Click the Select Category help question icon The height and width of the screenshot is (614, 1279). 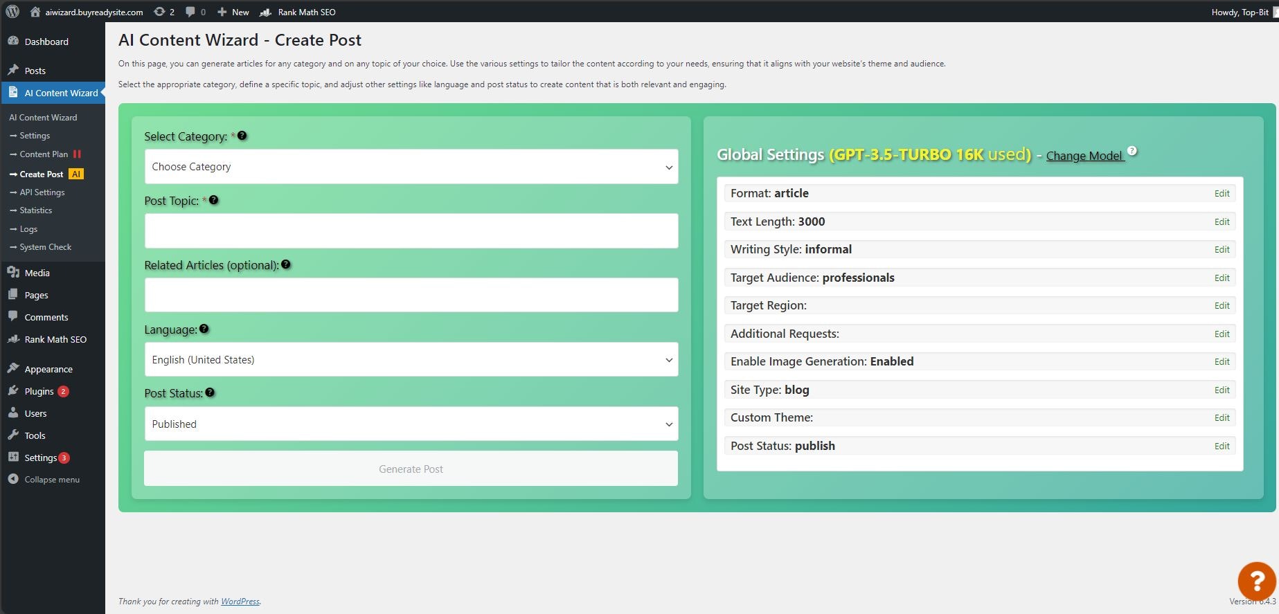(x=242, y=136)
